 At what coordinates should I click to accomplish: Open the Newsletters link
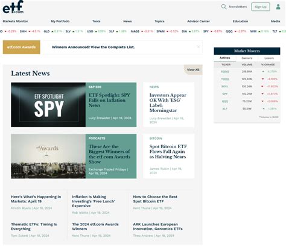click(238, 7)
